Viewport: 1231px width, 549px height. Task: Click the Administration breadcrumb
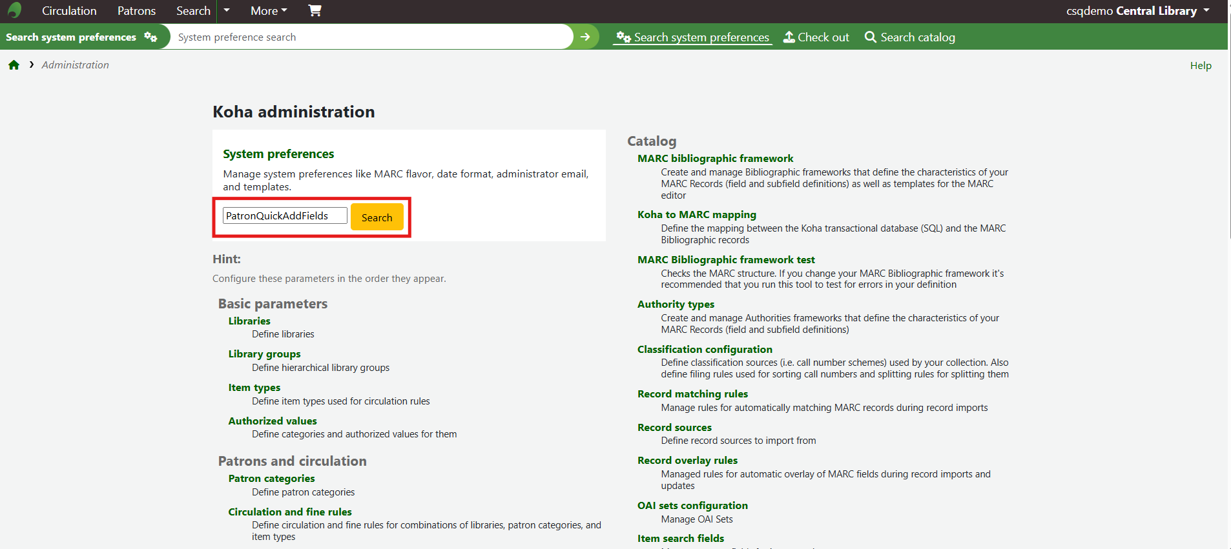coord(75,65)
